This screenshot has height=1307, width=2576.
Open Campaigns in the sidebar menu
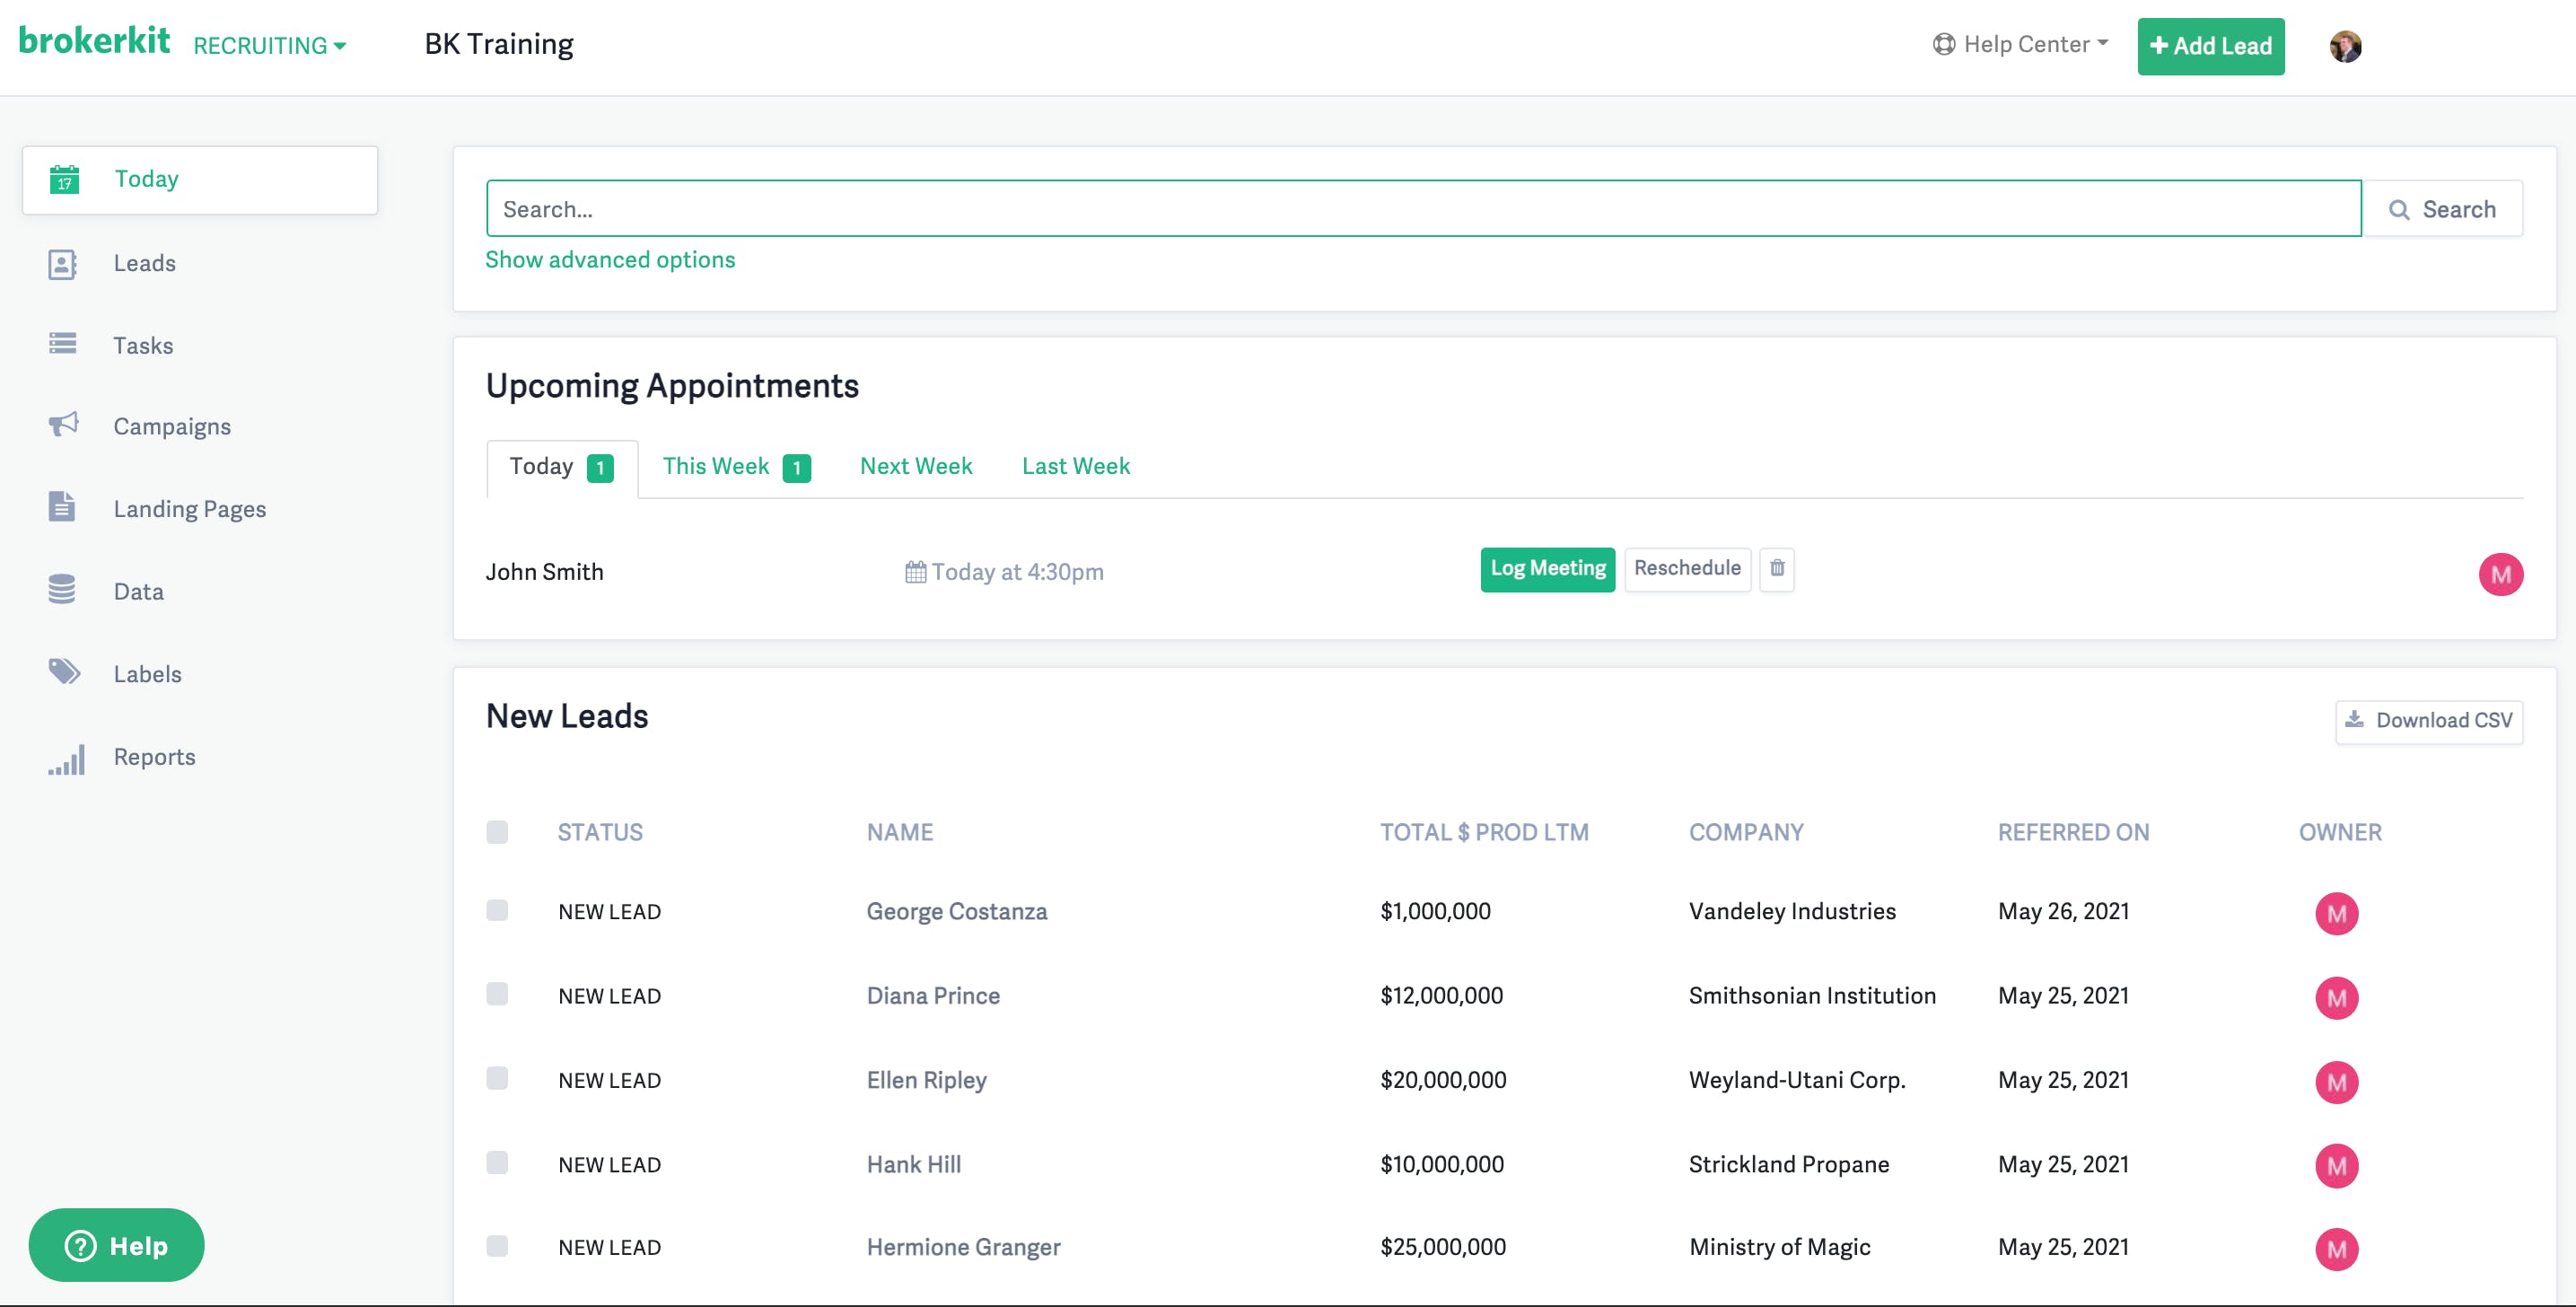pyautogui.click(x=172, y=427)
